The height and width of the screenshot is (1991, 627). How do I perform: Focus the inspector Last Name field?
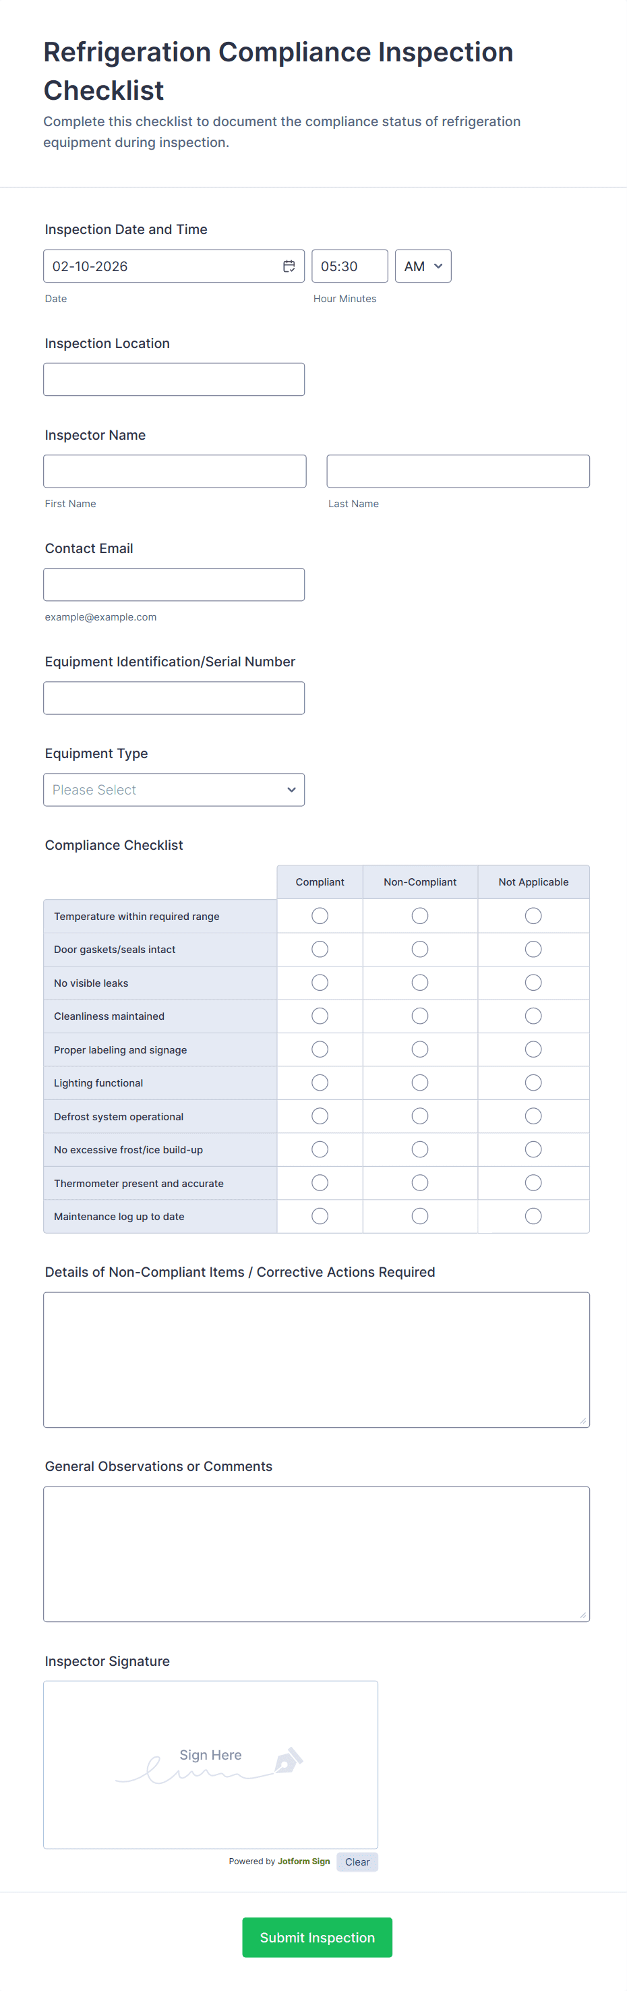coord(458,471)
